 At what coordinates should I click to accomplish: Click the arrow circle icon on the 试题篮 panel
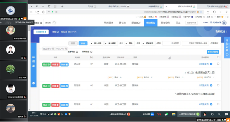[34, 83]
